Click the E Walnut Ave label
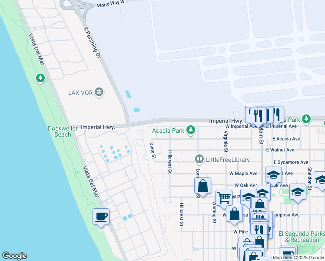The image size is (325, 261). coord(280,150)
